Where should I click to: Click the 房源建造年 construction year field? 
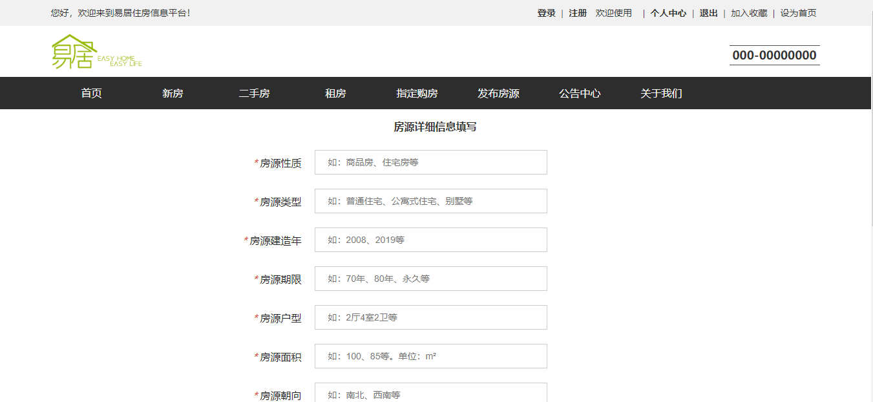click(x=430, y=240)
